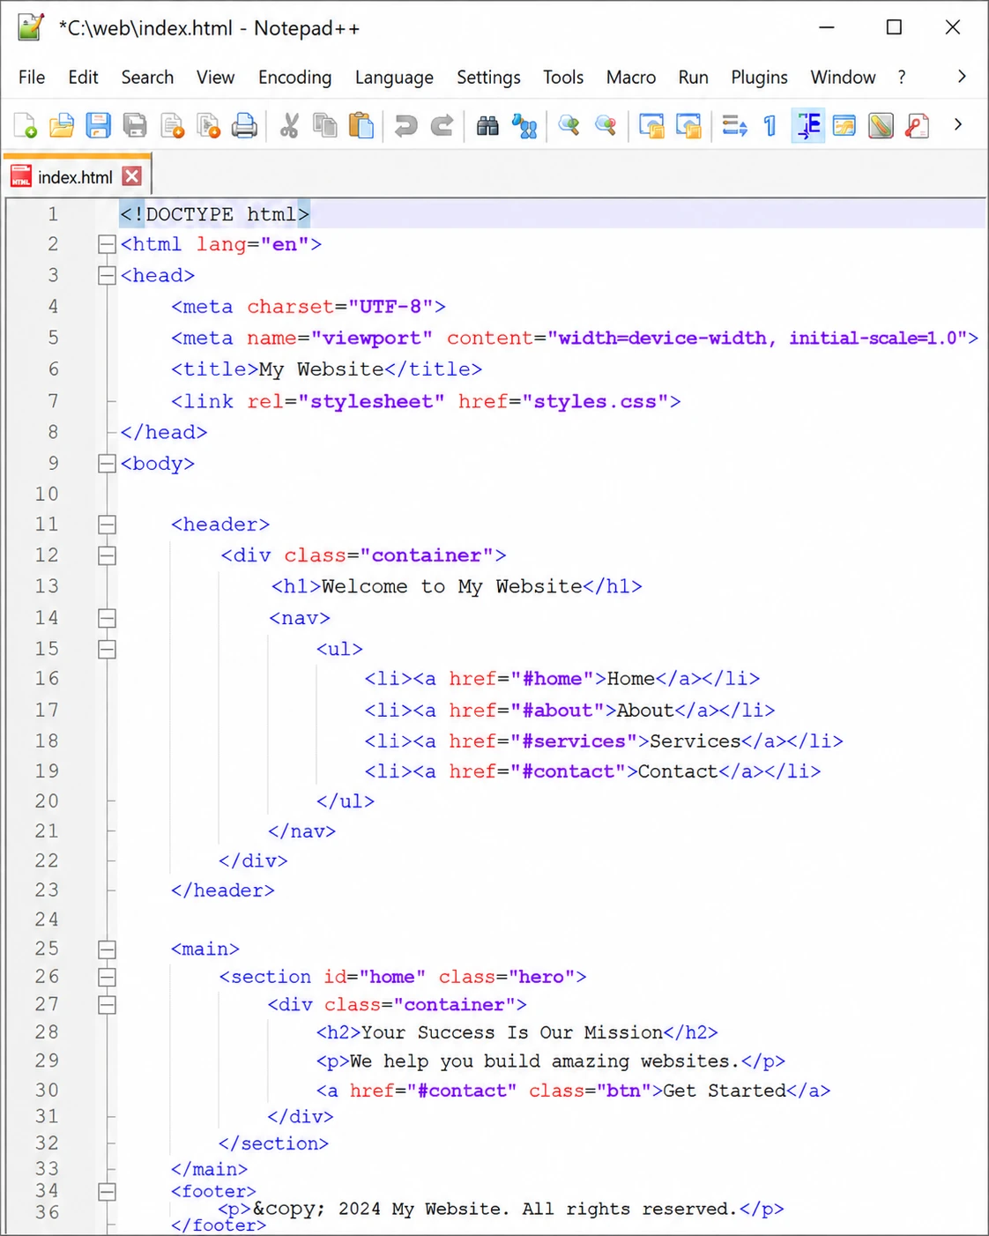Click line number 13 in margin
Image resolution: width=989 pixels, height=1236 pixels.
pyautogui.click(x=47, y=586)
